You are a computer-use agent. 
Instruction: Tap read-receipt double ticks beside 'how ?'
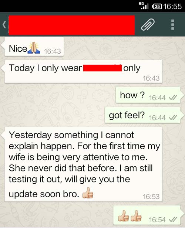click(173, 98)
